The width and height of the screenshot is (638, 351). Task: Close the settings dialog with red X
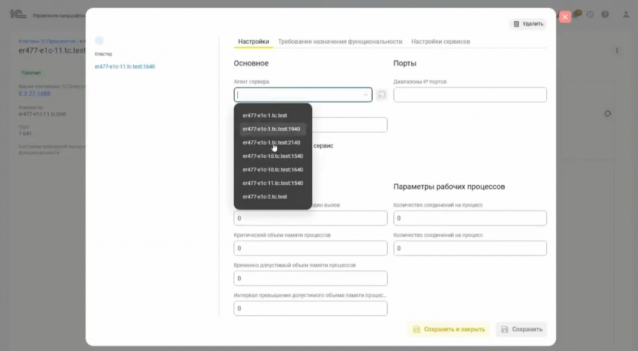(x=564, y=17)
